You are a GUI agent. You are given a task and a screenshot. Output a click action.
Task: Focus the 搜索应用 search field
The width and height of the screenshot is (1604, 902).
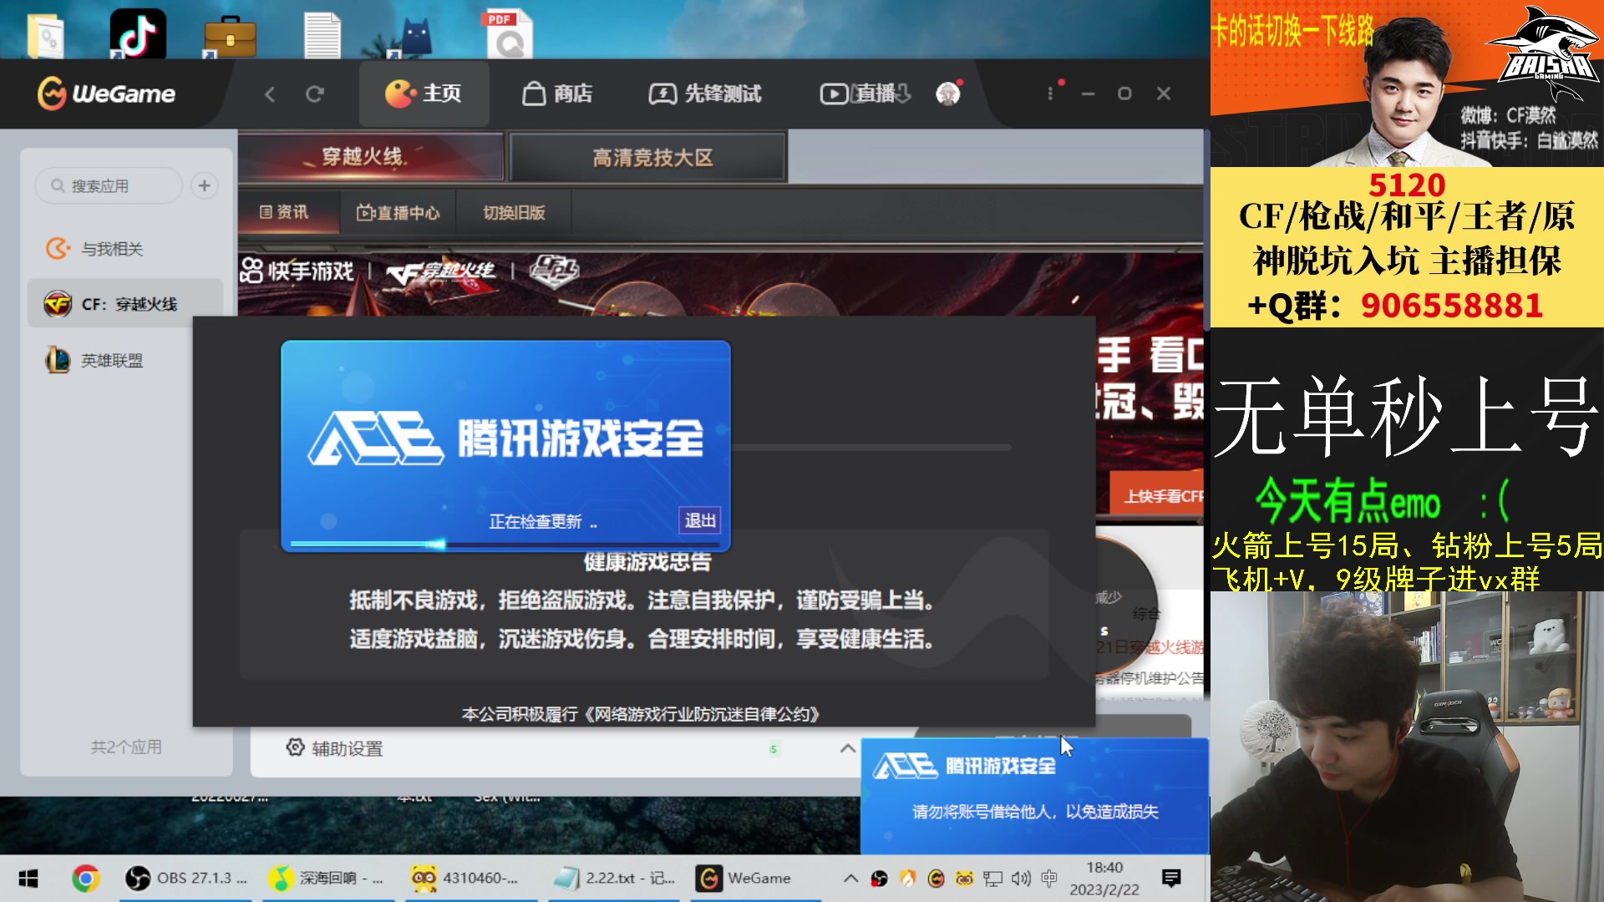(109, 185)
